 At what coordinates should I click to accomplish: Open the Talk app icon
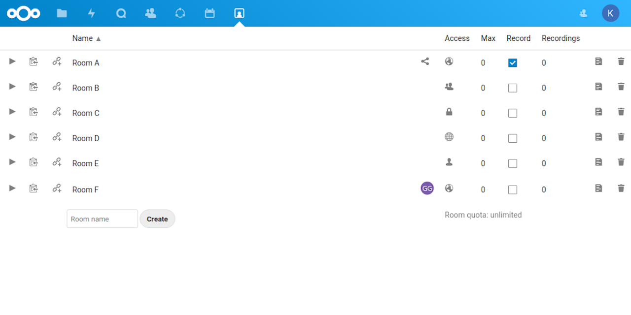(x=121, y=13)
